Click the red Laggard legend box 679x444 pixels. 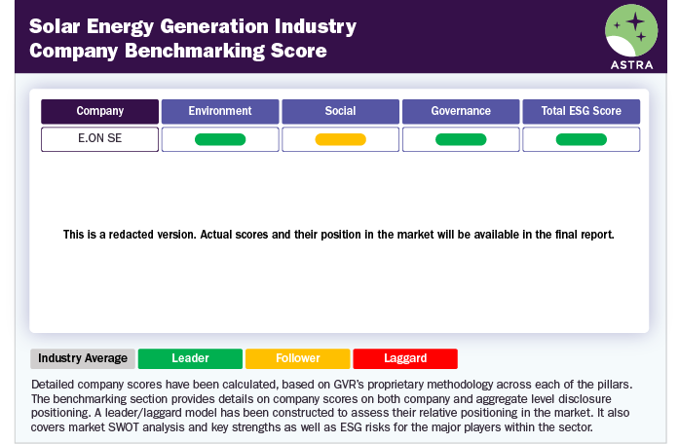pos(404,358)
